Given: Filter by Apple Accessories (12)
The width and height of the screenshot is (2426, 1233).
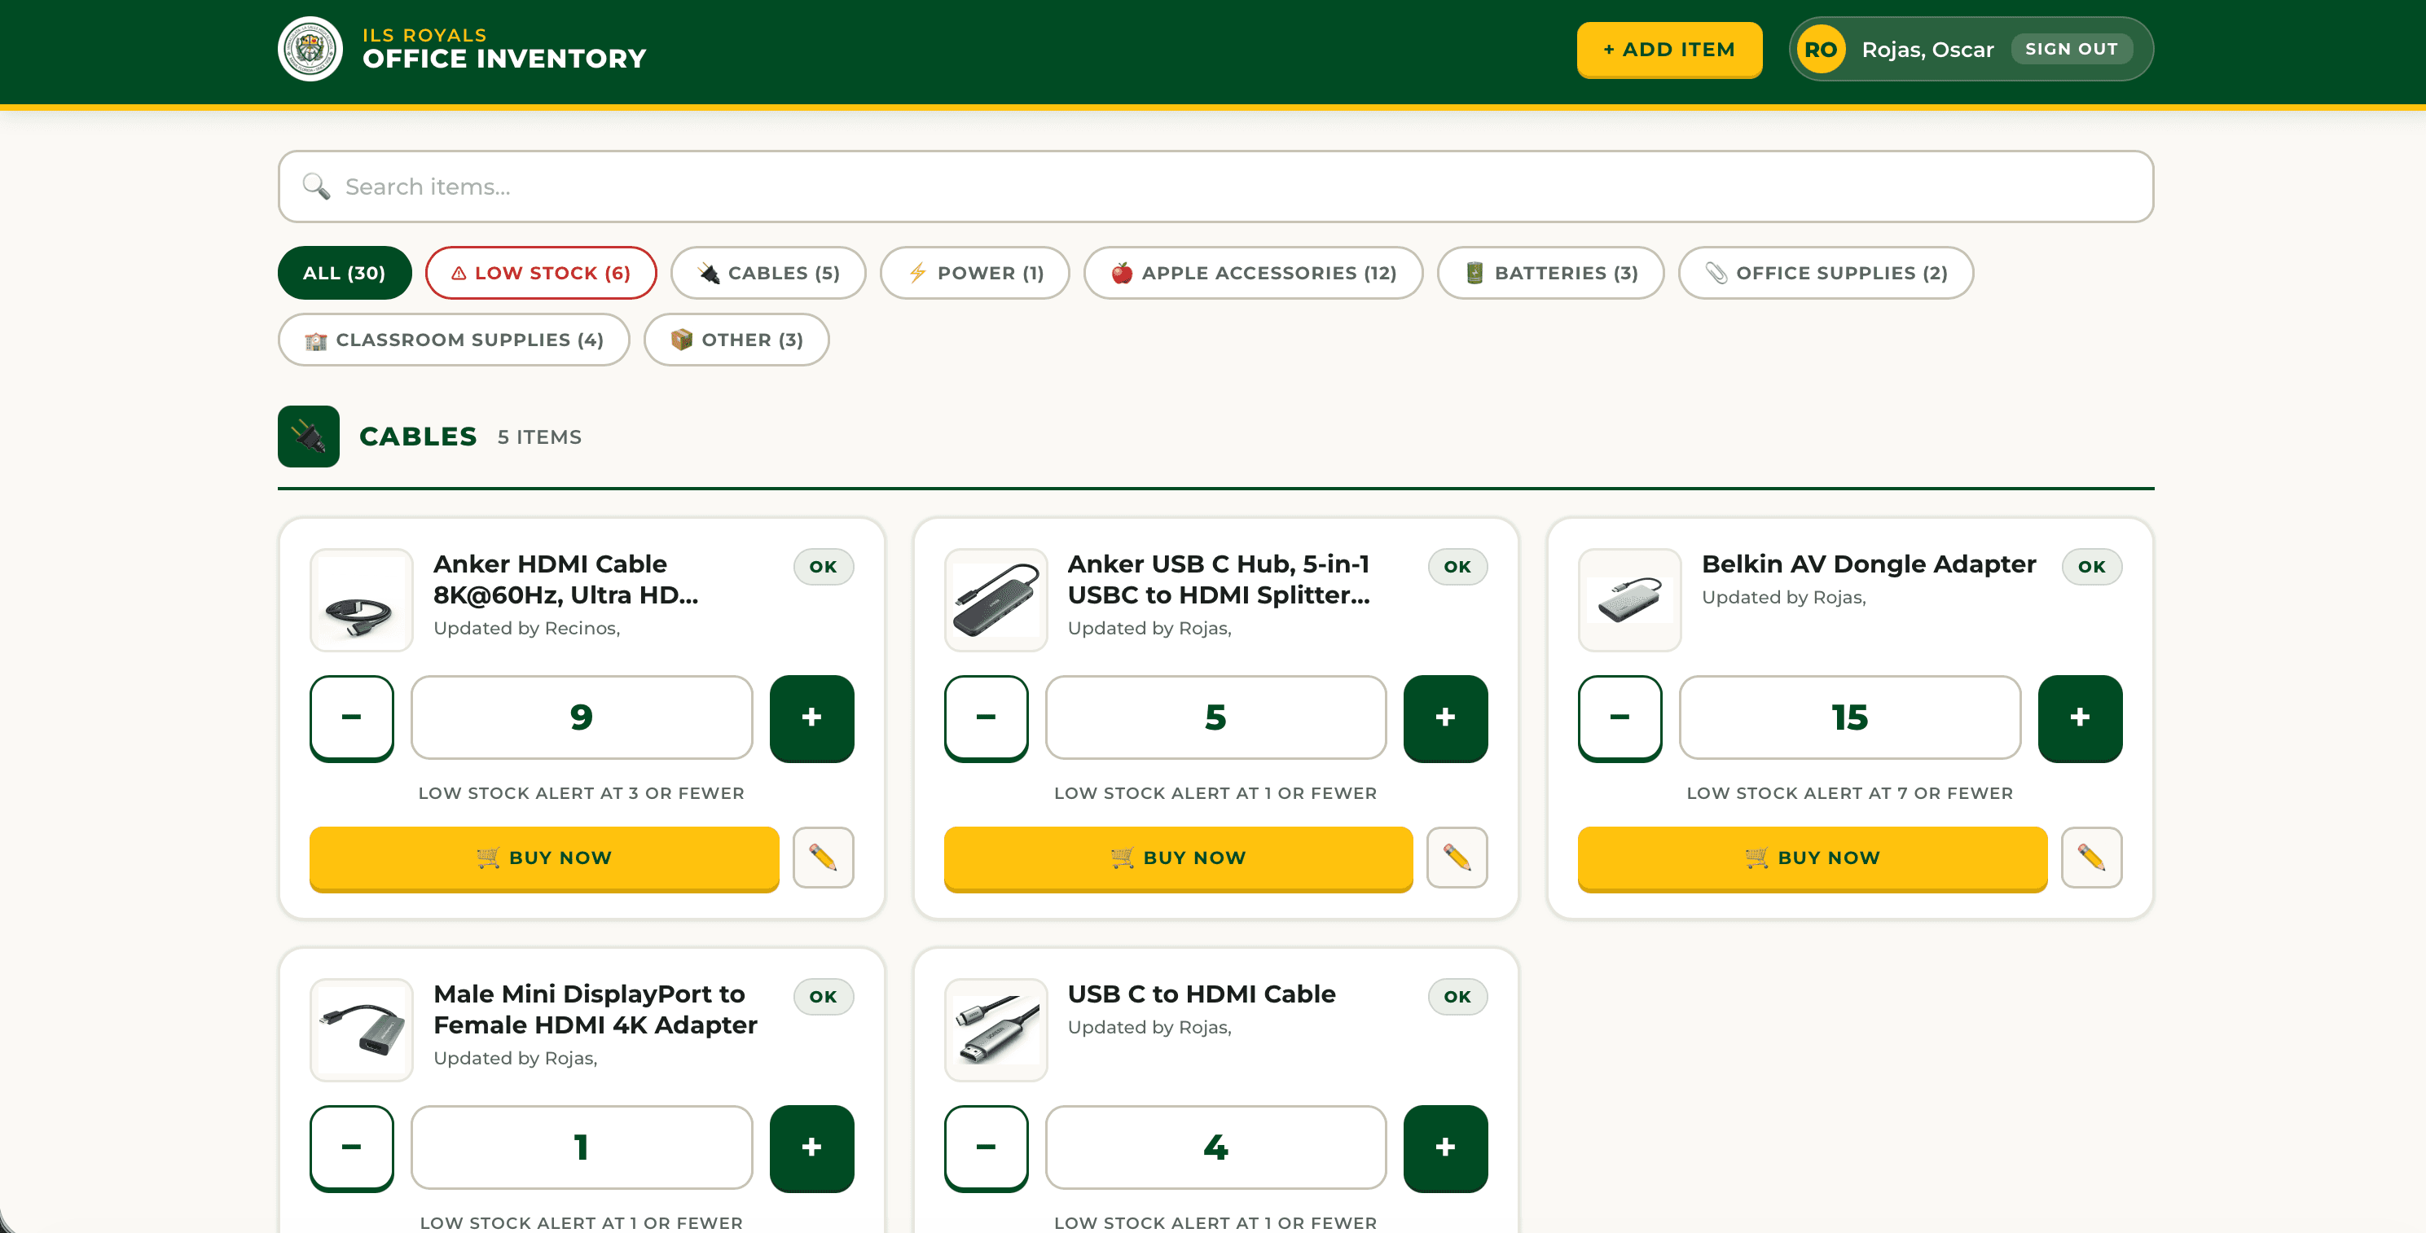Looking at the screenshot, I should [x=1253, y=273].
